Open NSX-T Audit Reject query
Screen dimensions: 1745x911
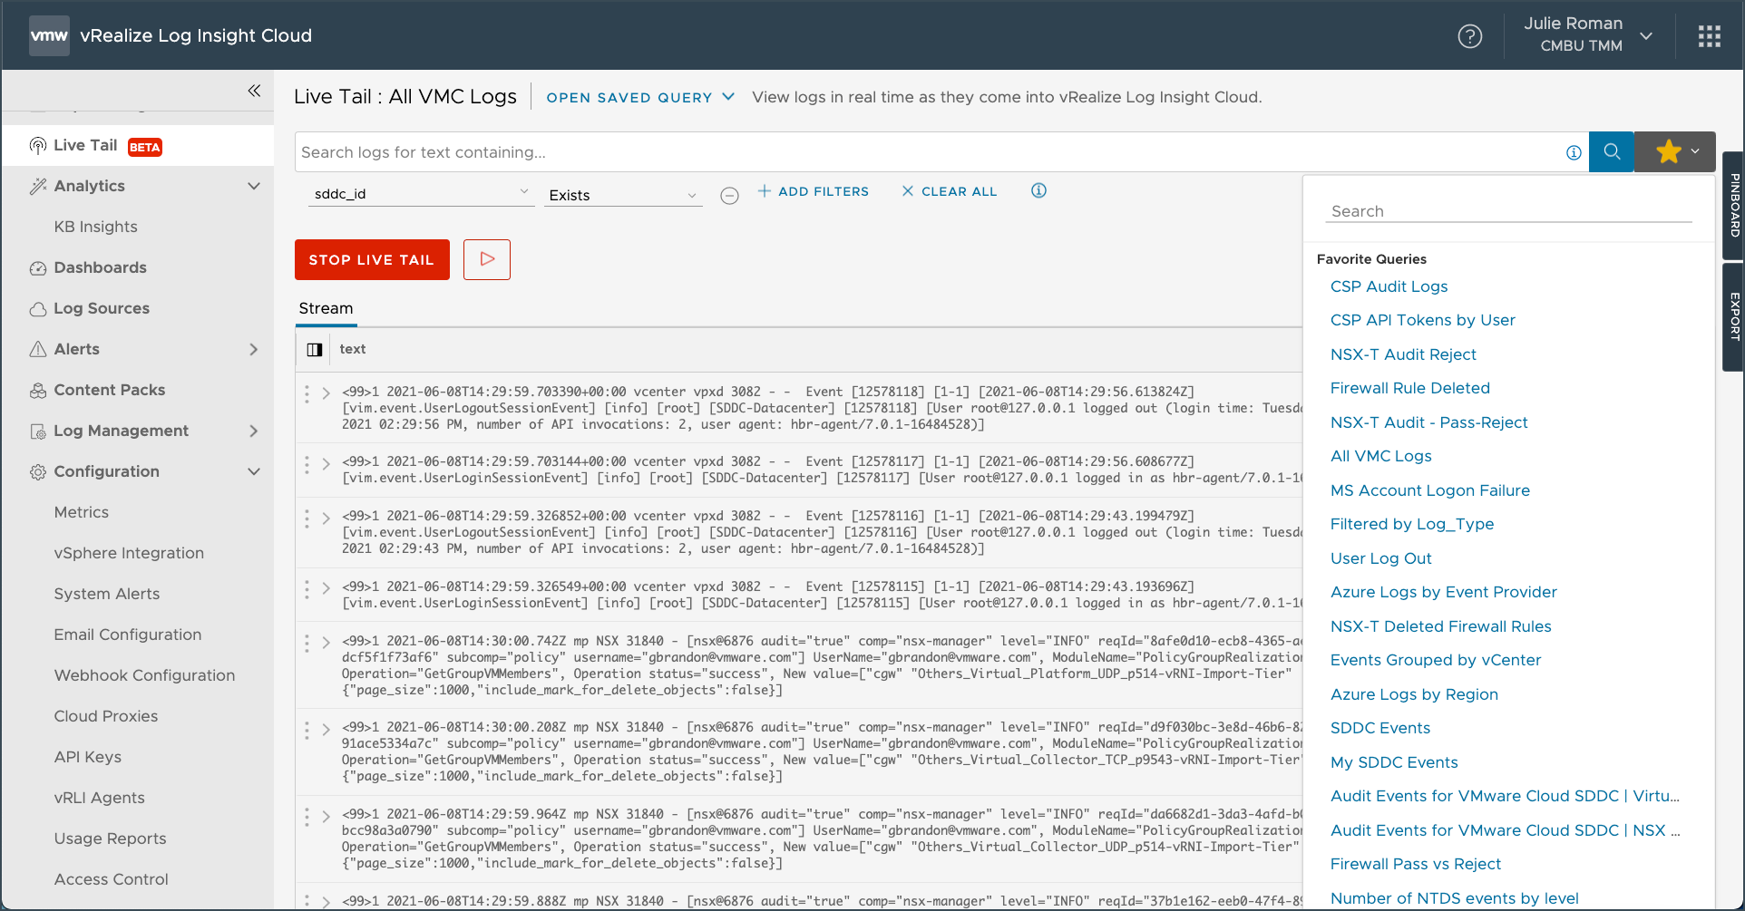[1403, 354]
